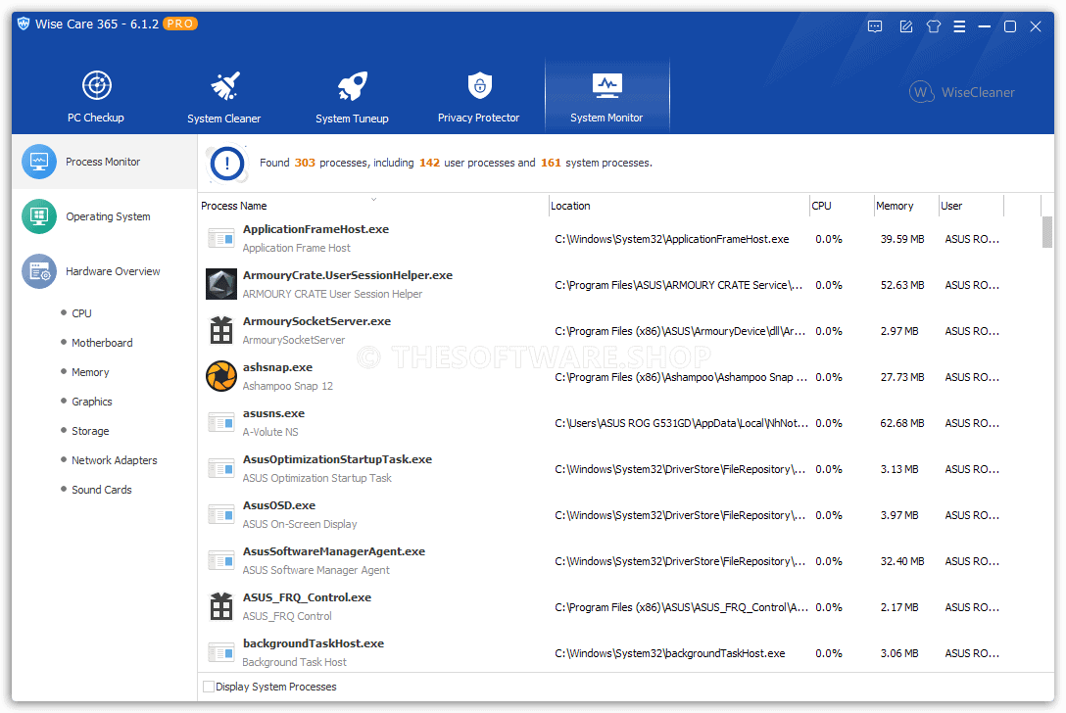Open the Privacy Protector tab
1066x713 pixels.
pos(478,97)
